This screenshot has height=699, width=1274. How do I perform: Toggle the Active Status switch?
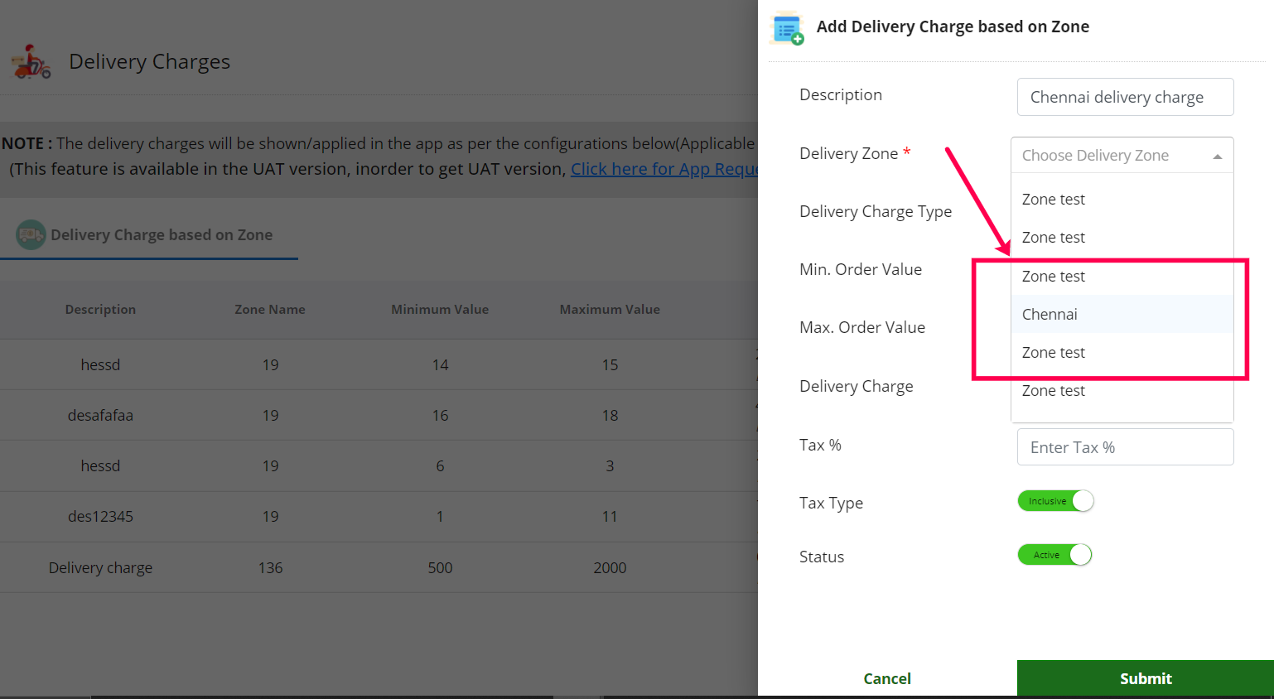point(1054,555)
